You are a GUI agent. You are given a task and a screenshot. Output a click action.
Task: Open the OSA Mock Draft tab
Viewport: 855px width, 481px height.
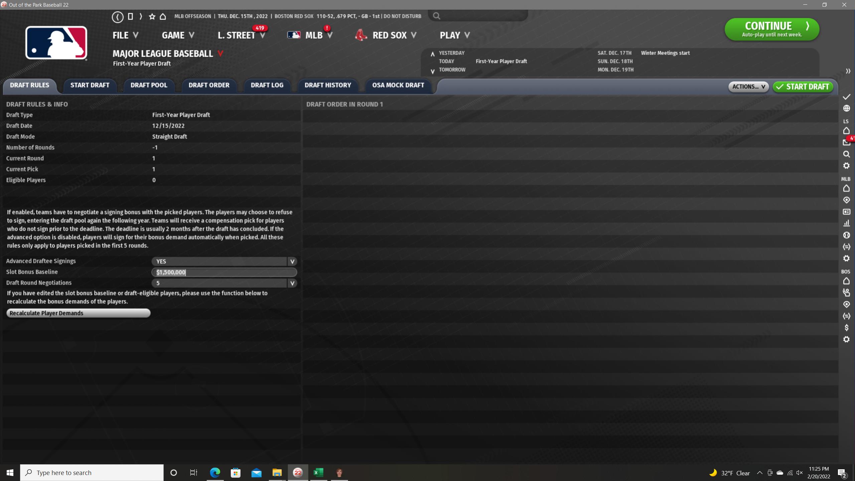398,85
